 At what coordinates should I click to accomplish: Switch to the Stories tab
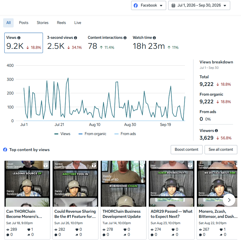pyautogui.click(x=42, y=23)
